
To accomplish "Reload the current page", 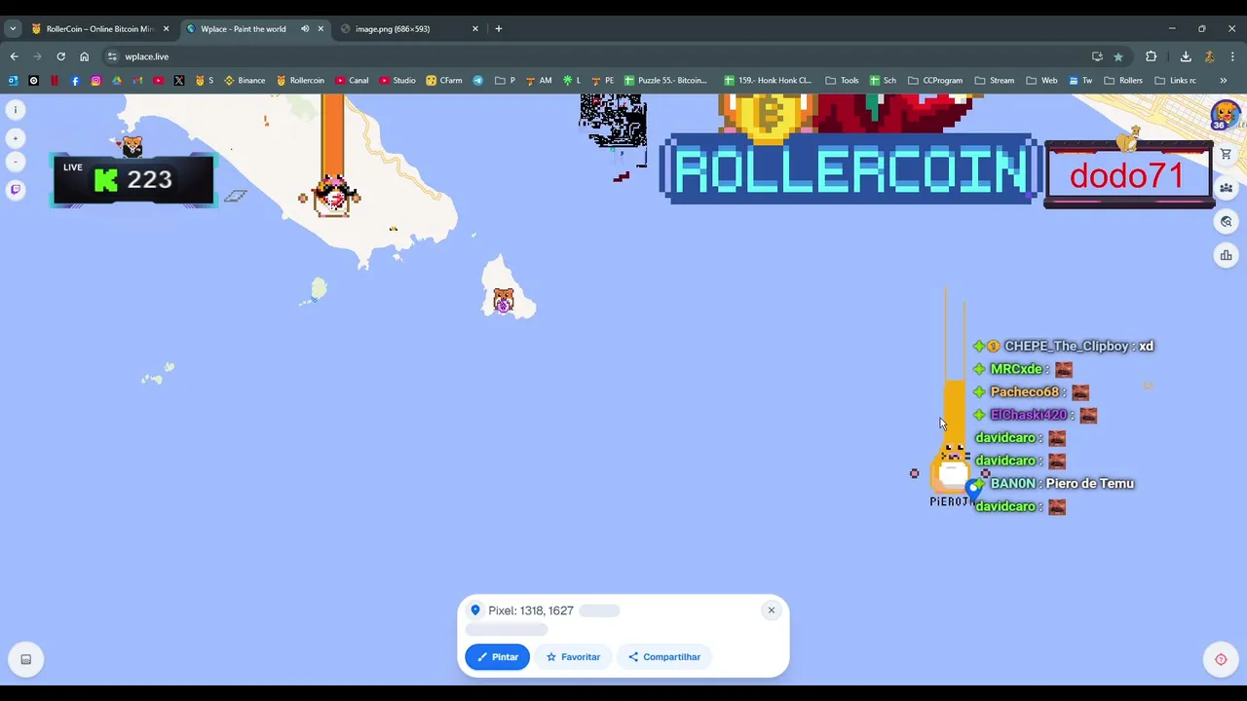I will click(x=60, y=56).
